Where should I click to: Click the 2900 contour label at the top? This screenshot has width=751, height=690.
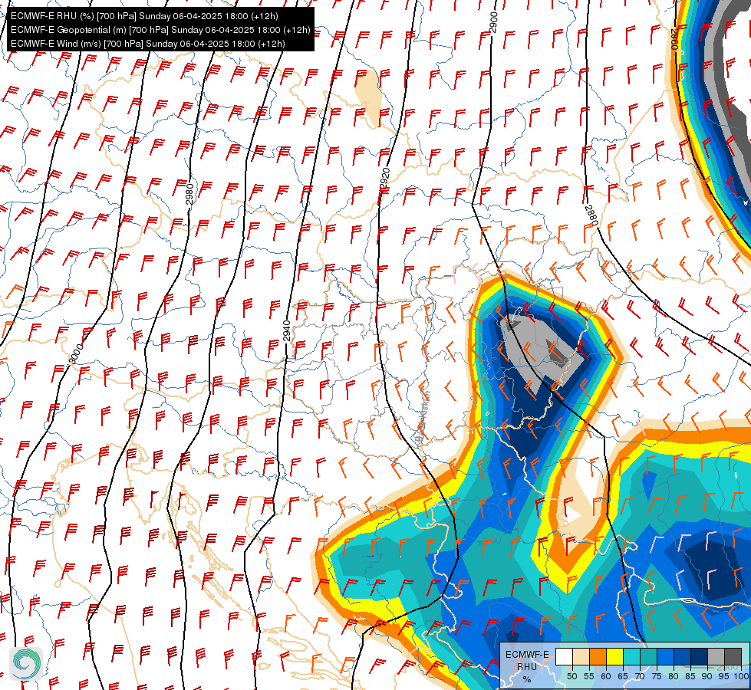pos(494,22)
